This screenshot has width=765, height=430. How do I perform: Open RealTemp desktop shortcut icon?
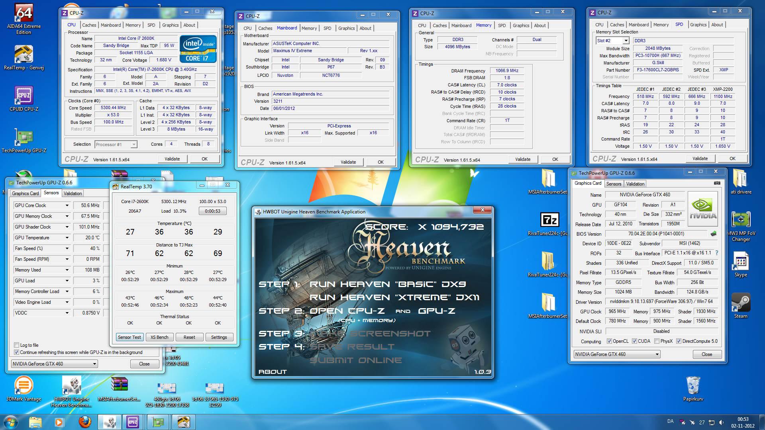24,58
